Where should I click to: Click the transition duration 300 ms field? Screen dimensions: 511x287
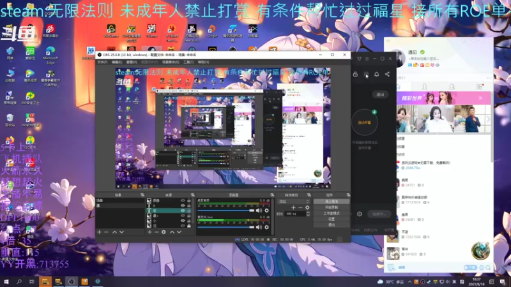coord(295,214)
